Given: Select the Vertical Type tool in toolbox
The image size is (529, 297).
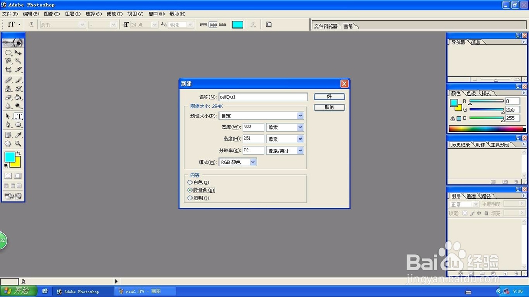Looking at the screenshot, I should tap(18, 116).
